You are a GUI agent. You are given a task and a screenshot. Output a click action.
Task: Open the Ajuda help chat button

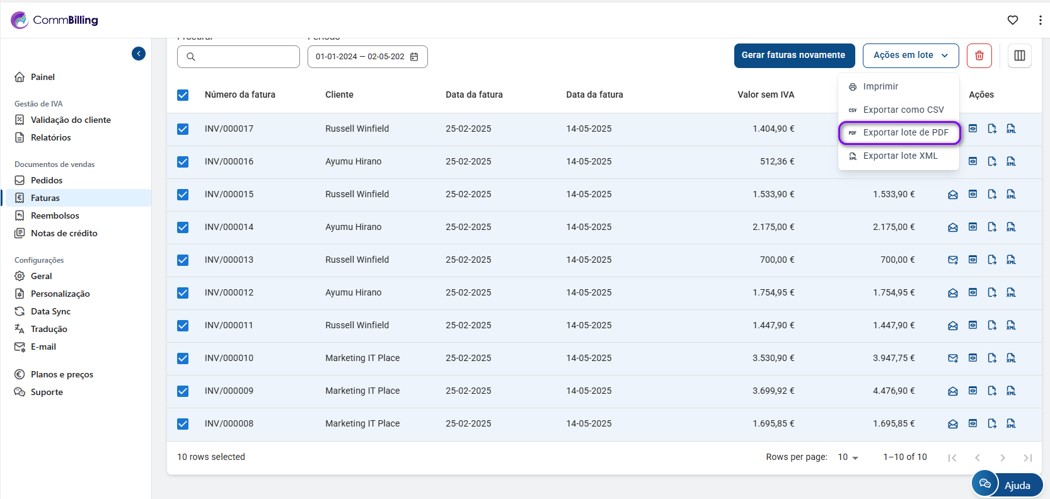[x=1007, y=485]
